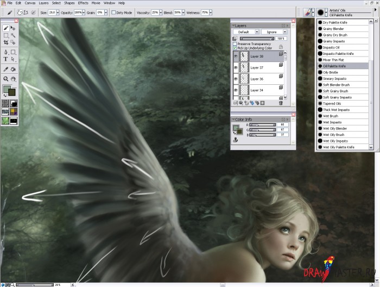
Task: Select the Rectangular Shape tool
Action: tap(13, 52)
